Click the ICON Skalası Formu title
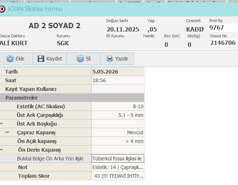Viewport: 238px width, 185px height. point(35,9)
